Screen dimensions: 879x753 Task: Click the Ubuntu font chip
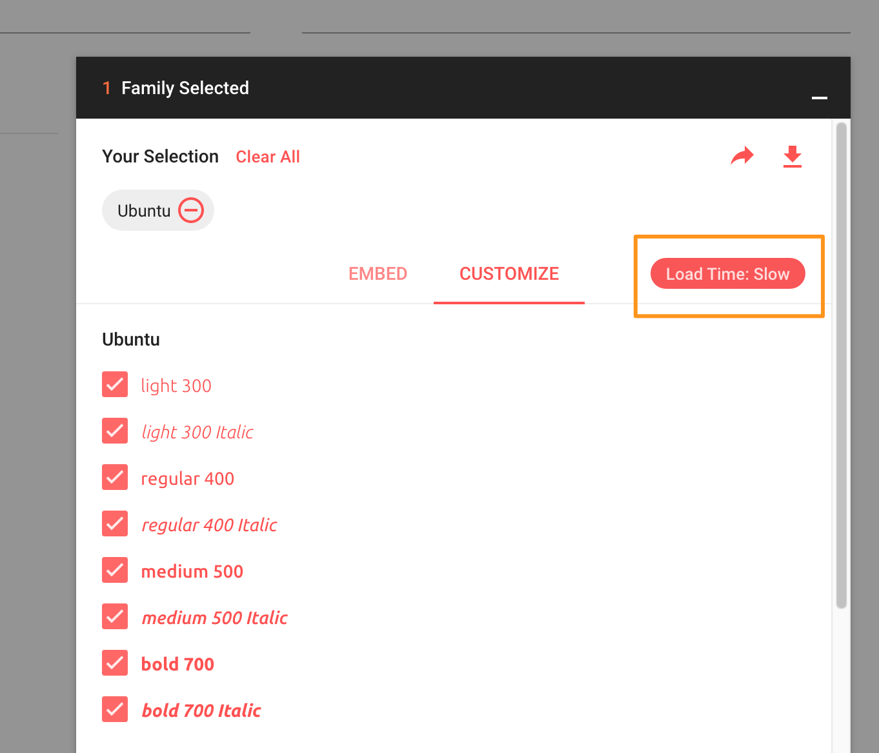(144, 211)
